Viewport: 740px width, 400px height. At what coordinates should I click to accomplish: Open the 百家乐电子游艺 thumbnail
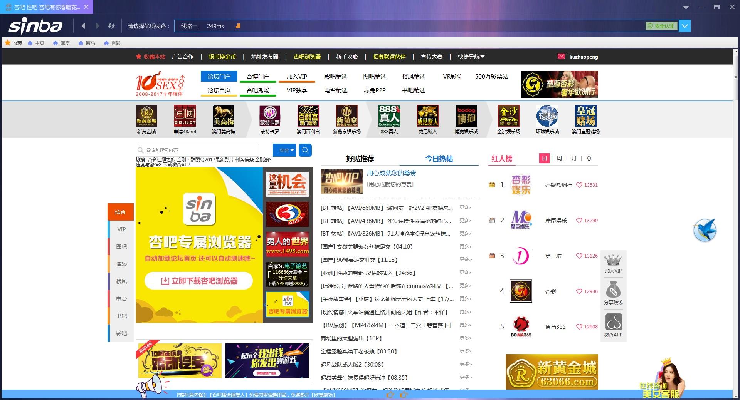tap(288, 274)
